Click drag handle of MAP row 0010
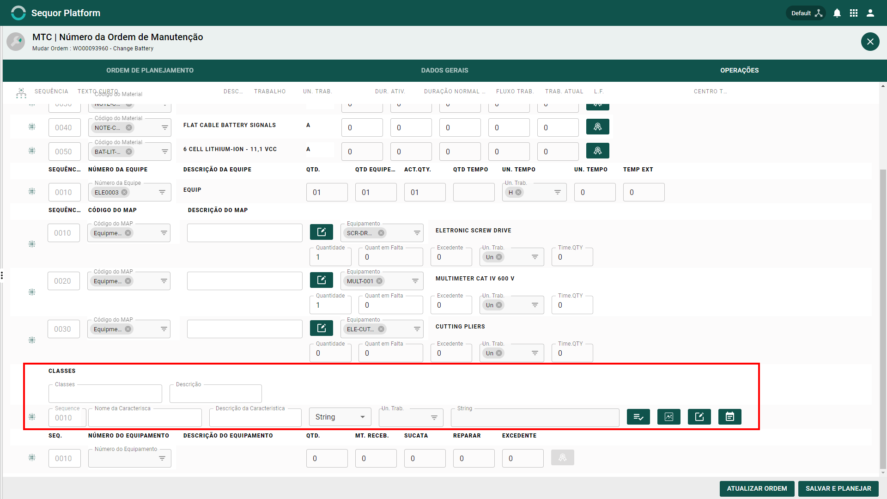Image resolution: width=887 pixels, height=499 pixels. [32, 244]
